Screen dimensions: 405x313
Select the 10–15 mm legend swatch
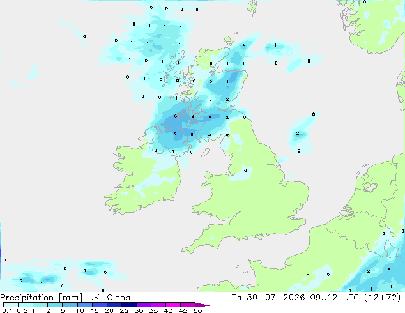click(84, 305)
